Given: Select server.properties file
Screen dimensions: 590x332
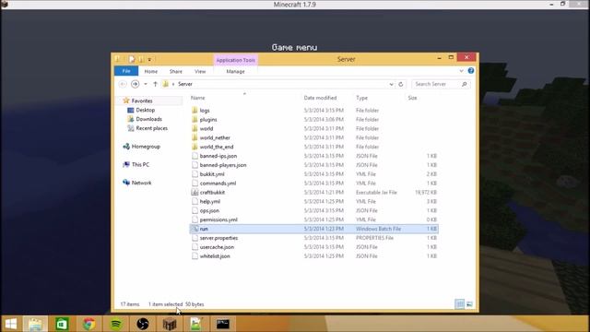Looking at the screenshot, I should (x=218, y=238).
